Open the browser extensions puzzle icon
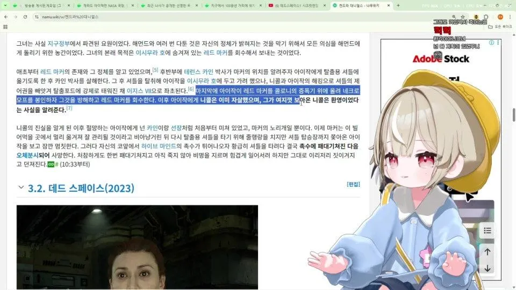The height and width of the screenshot is (290, 516). click(486, 17)
